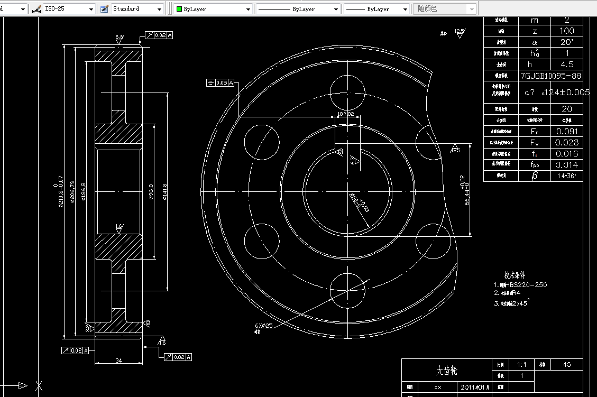Viewport: 597px width, 397px height.
Task: Open the green ByLayer color dropdown
Action: [x=248, y=9]
